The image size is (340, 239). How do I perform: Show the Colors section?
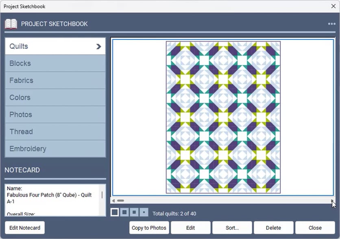click(55, 98)
